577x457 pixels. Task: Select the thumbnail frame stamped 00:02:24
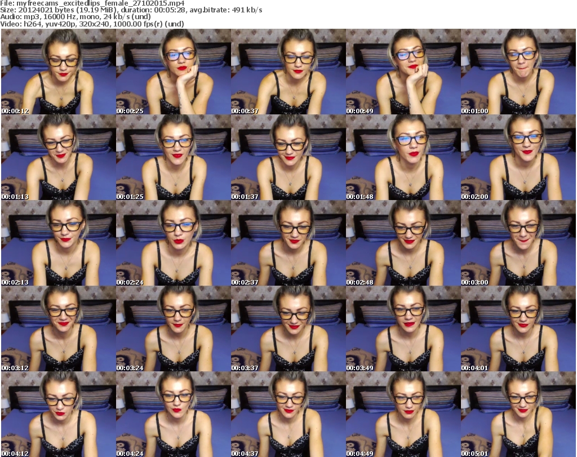[174, 243]
